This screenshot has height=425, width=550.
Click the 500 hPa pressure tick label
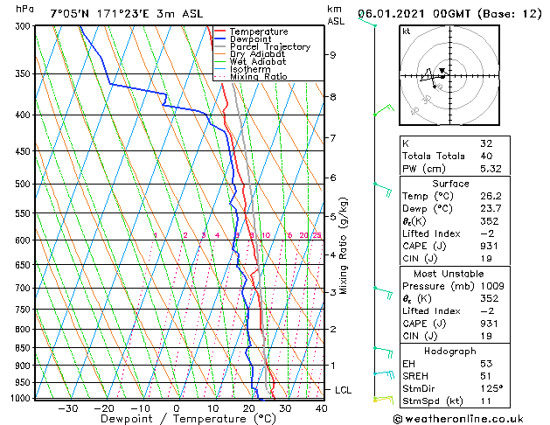pos(24,185)
